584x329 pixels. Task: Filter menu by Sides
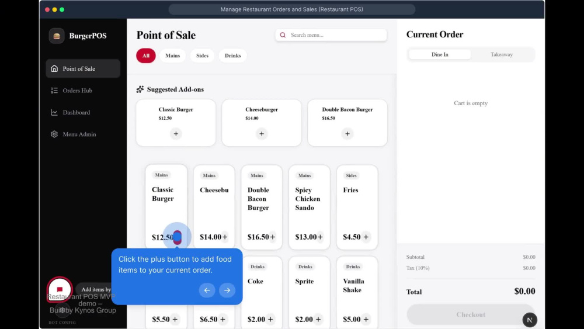pos(202,56)
